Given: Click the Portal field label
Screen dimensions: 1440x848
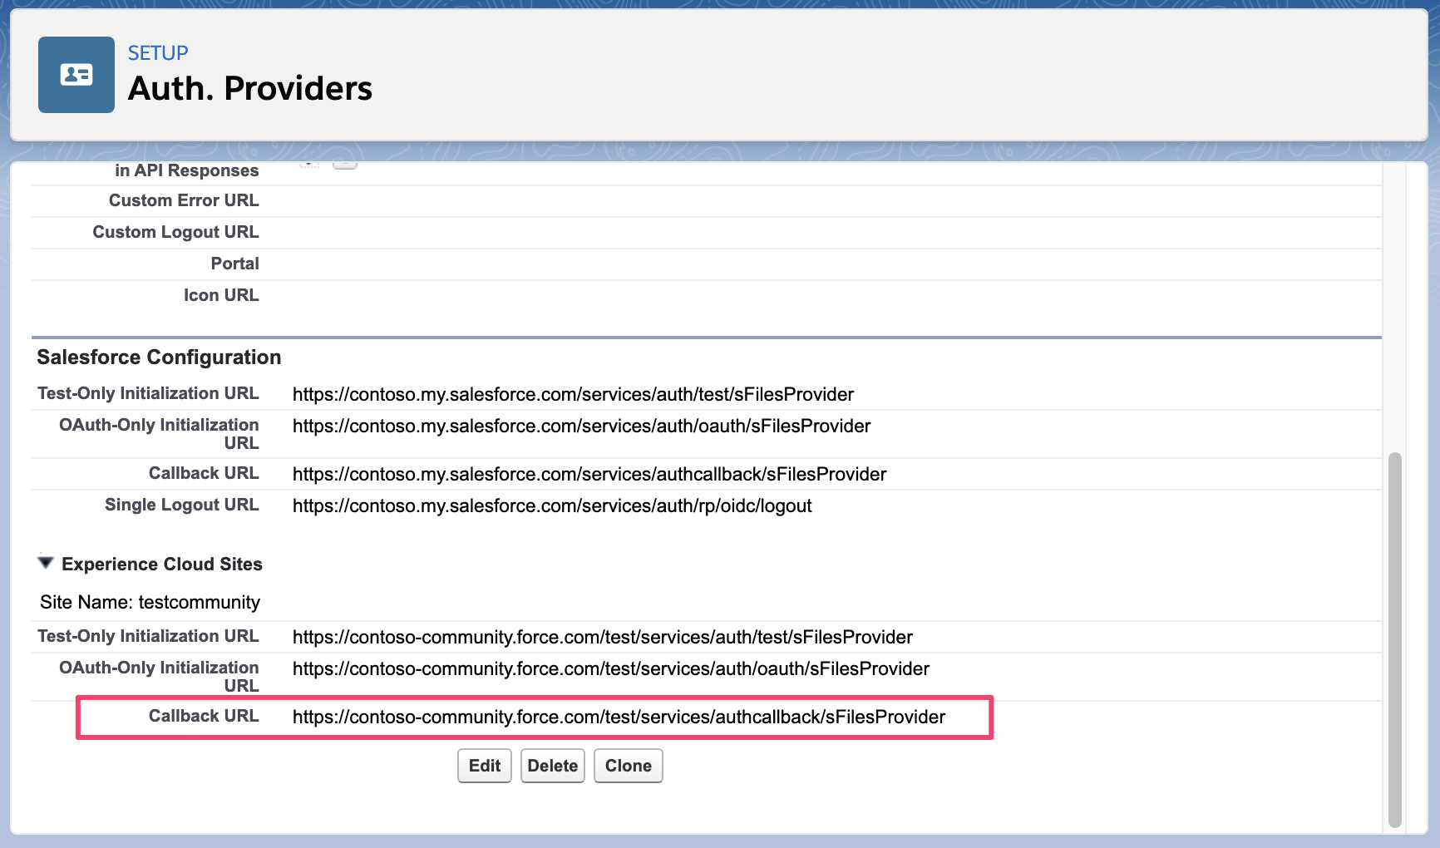Looking at the screenshot, I should click(235, 264).
